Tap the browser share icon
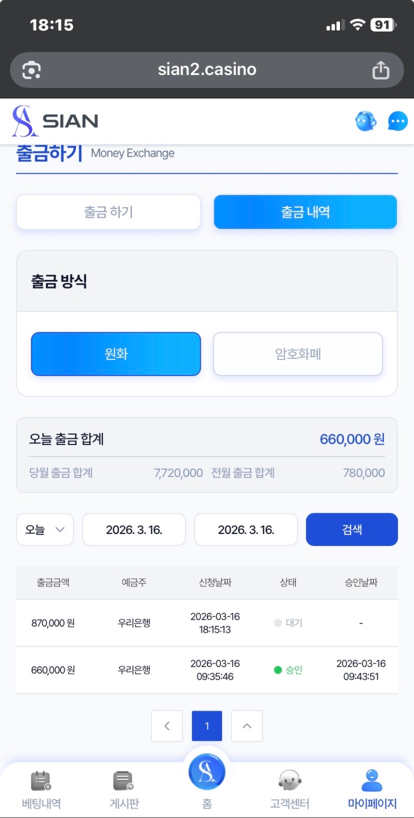The height and width of the screenshot is (818, 414). point(381,70)
